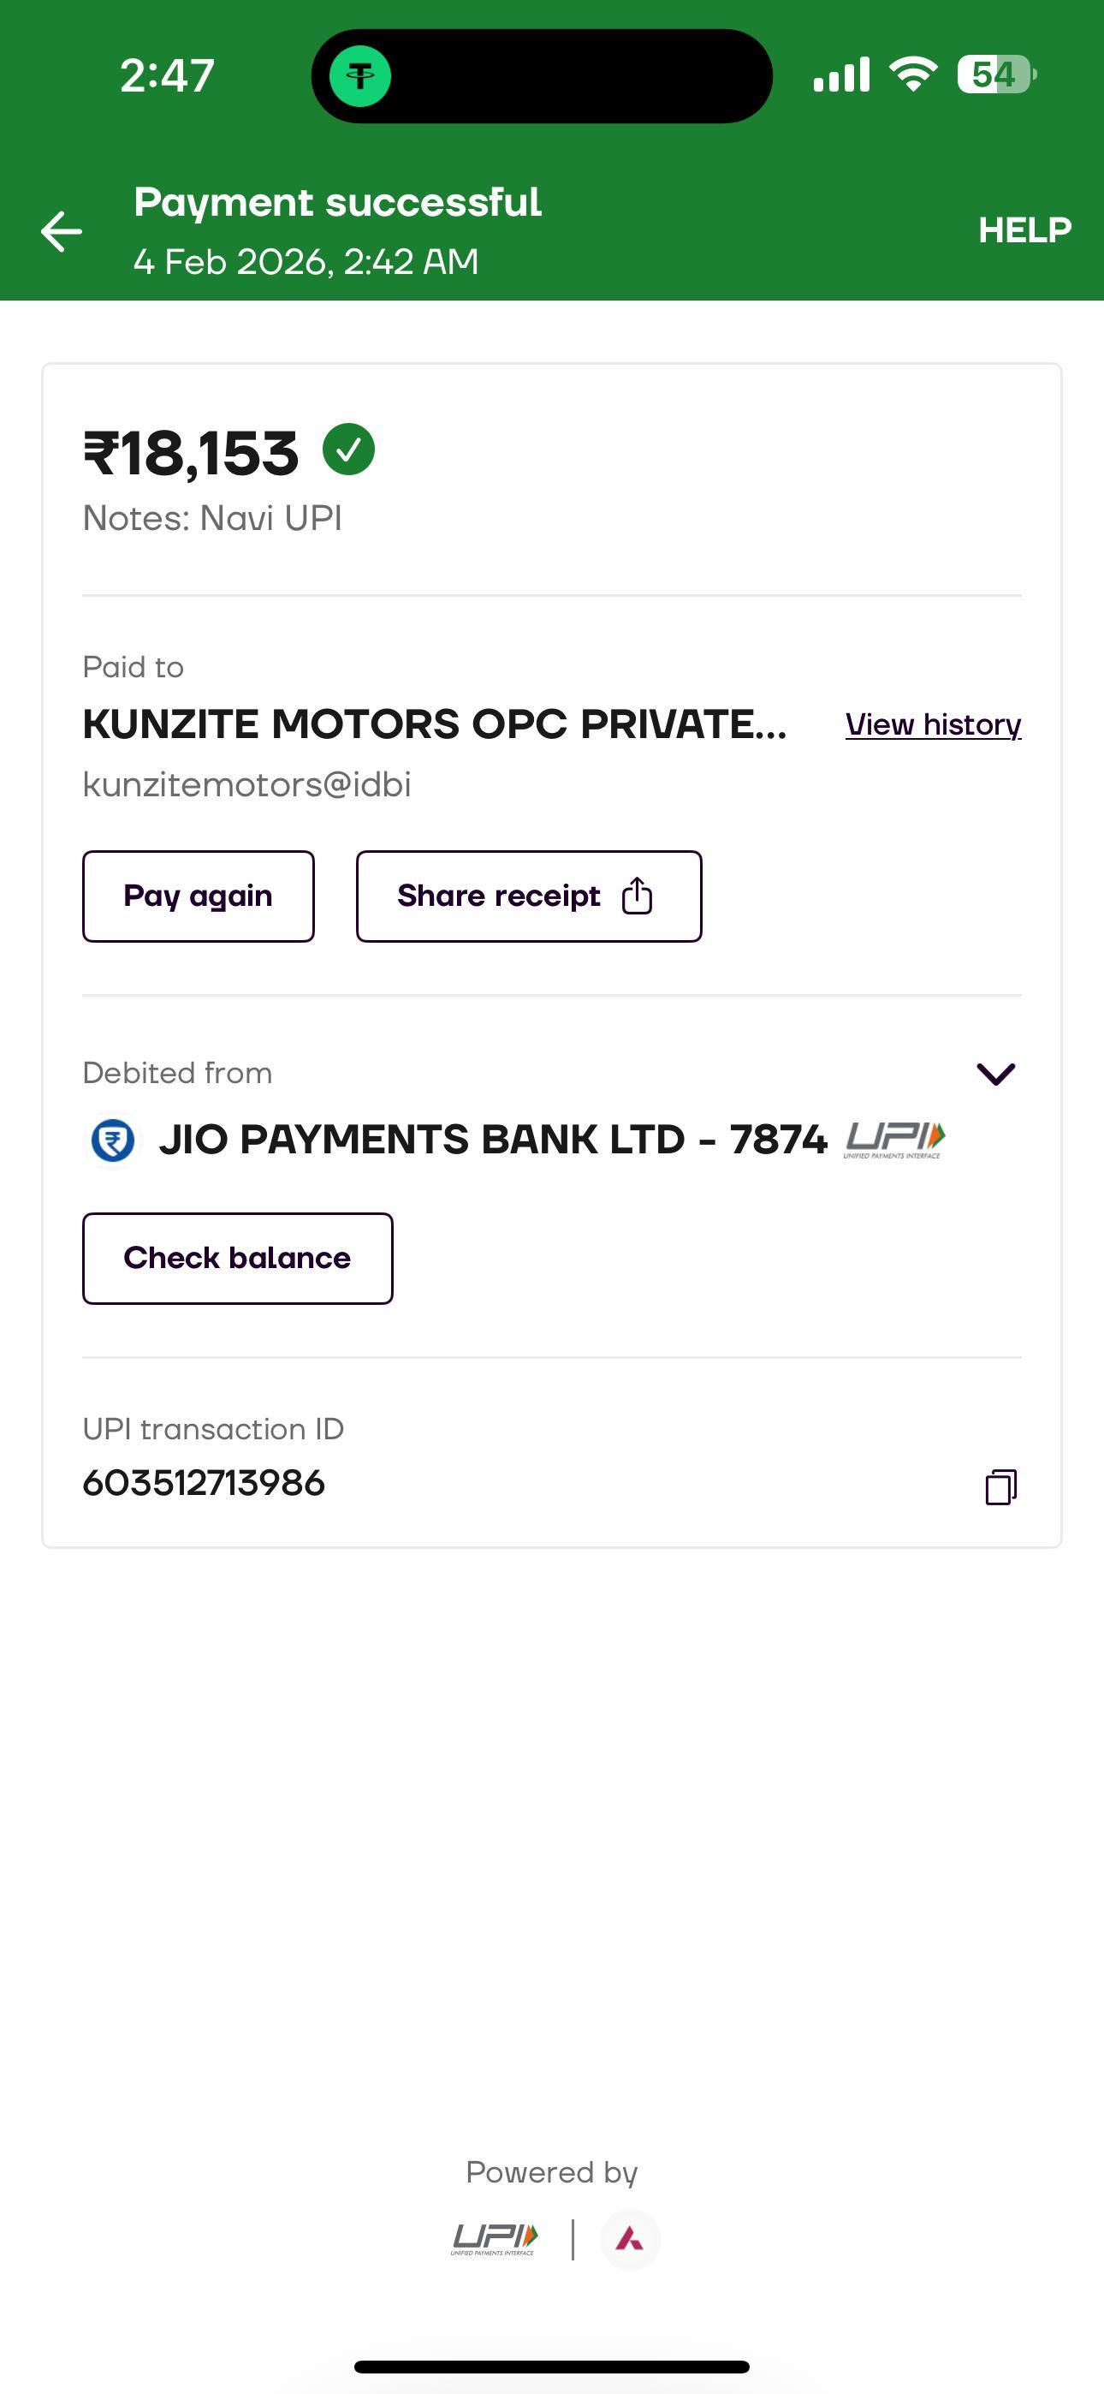This screenshot has width=1104, height=2394.
Task: Open the View history link
Action: click(x=933, y=724)
